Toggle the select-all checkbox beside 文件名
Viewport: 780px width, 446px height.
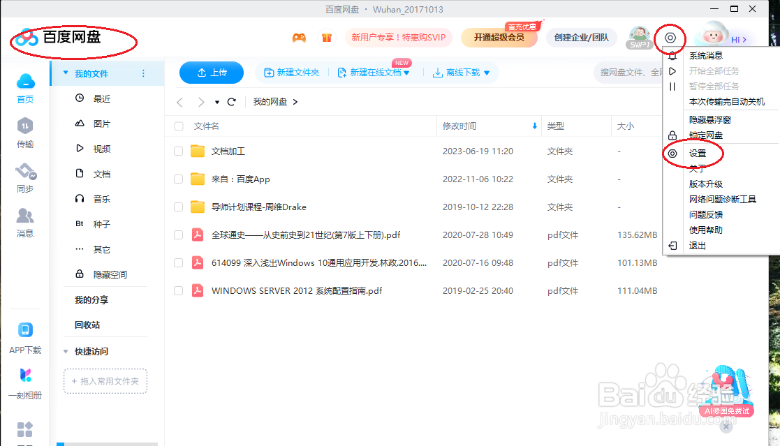[x=179, y=126]
